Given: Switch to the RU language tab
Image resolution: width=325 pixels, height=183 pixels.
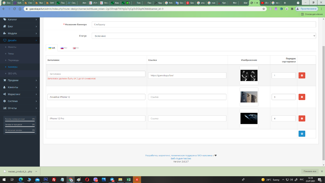Looking at the screenshot, I should [x=64, y=48].
